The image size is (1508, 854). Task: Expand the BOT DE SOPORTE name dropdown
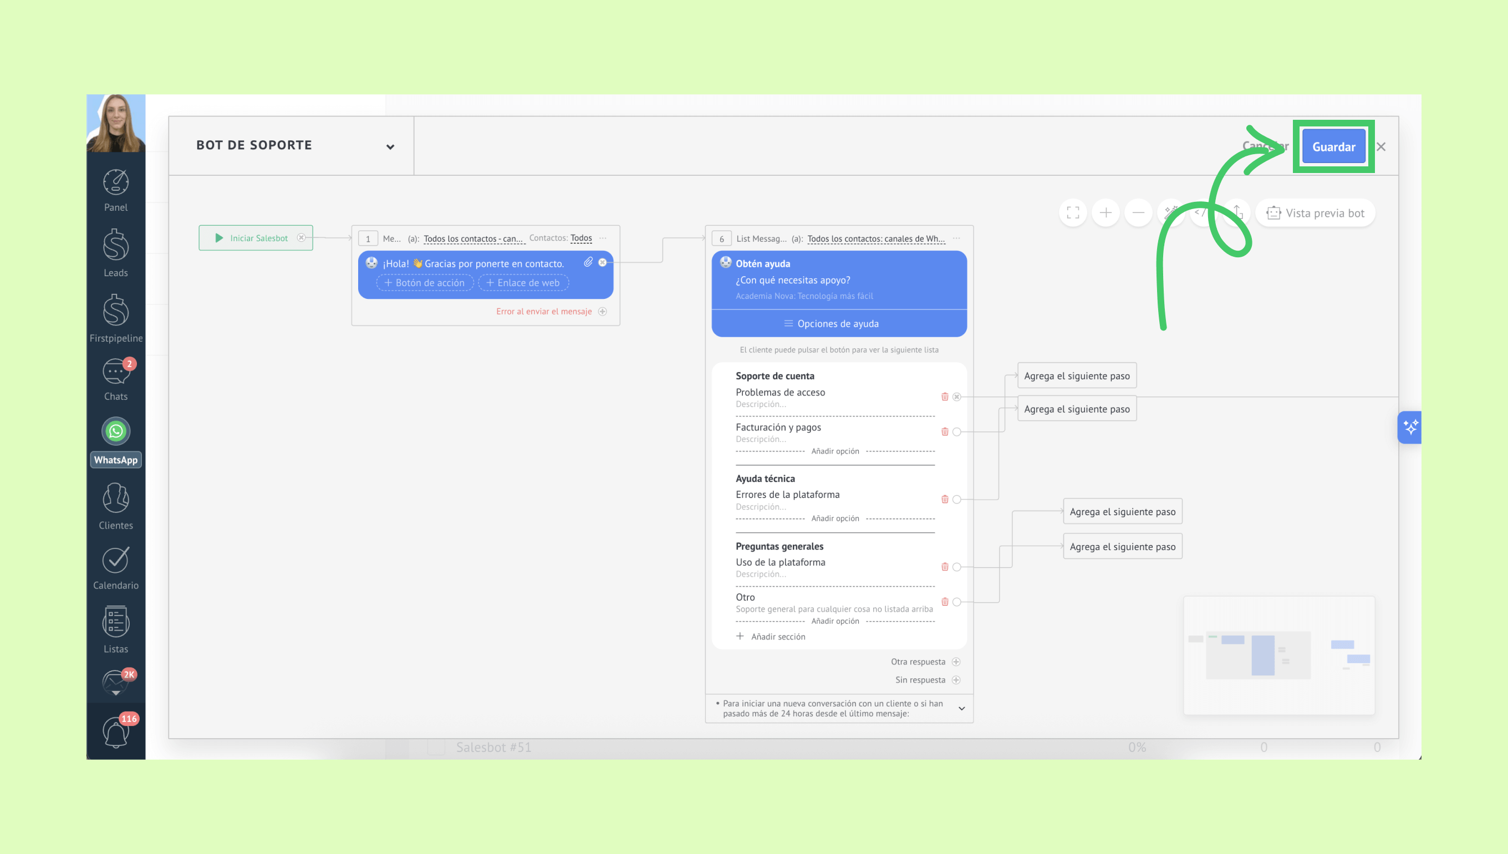(x=390, y=146)
